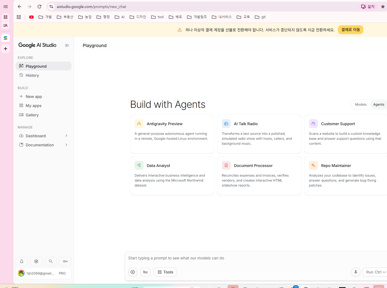Open the AI Talk Radio agent card
The height and width of the screenshot is (288, 387).
pos(259,134)
